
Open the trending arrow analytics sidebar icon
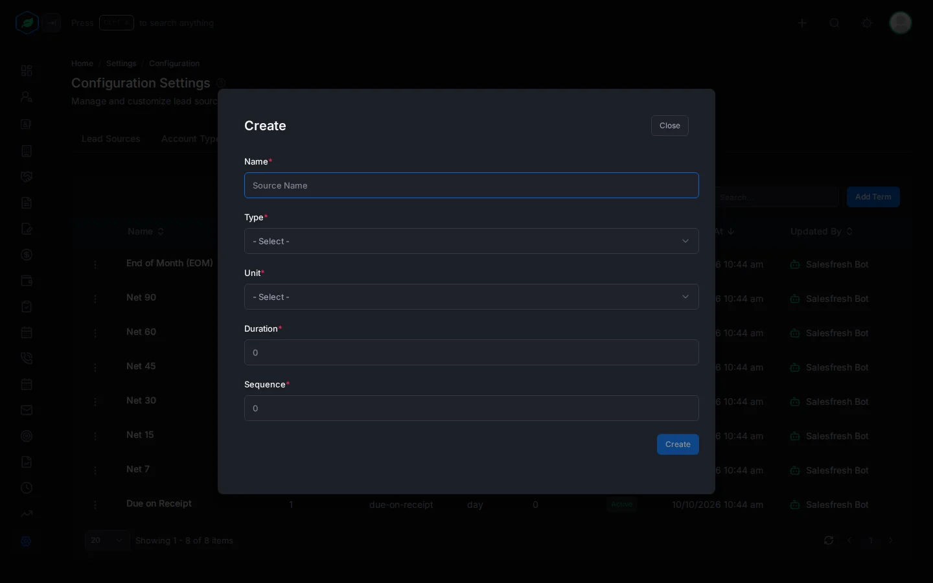pyautogui.click(x=27, y=514)
